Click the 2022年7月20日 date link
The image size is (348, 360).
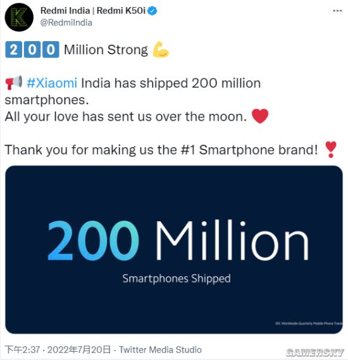79,350
